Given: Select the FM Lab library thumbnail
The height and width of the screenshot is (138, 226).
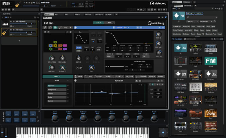Looking at the screenshot, I should point(211,61).
